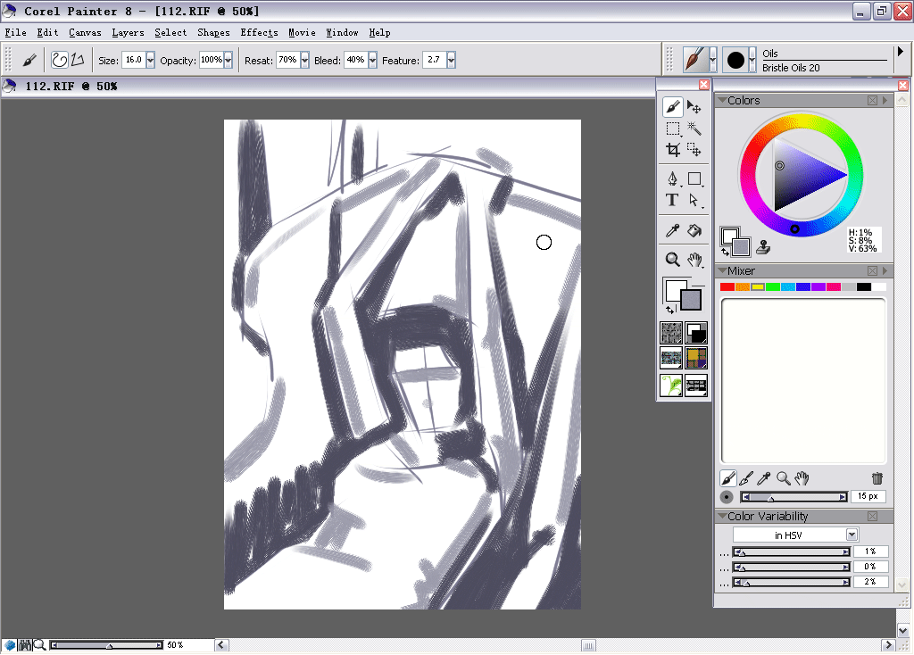
Task: Pick the red swatch in Mixer
Action: point(727,286)
